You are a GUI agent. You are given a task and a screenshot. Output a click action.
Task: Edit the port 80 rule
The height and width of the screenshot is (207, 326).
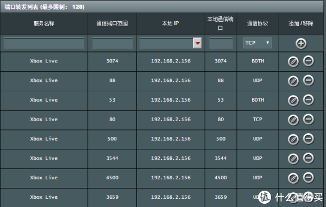[x=293, y=120]
